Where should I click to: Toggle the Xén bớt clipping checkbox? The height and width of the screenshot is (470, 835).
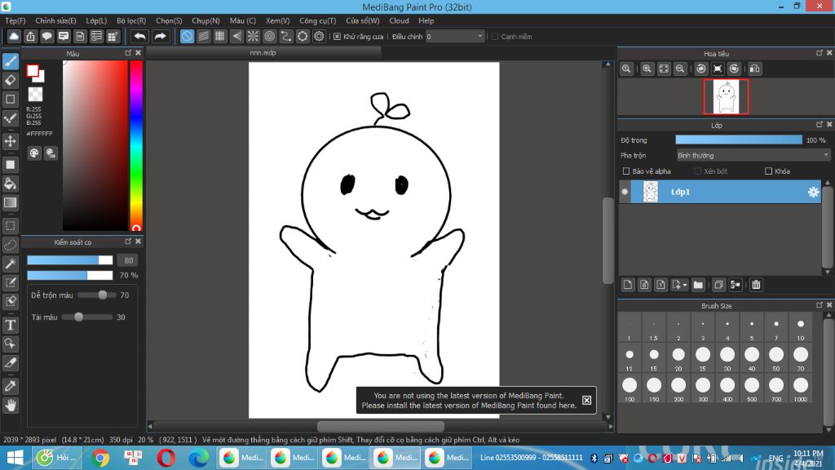tap(698, 171)
